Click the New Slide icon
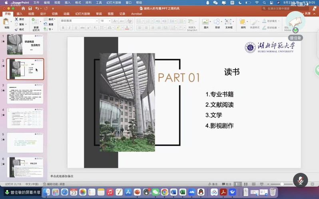This screenshot has height=199, width=319. (x=36, y=22)
